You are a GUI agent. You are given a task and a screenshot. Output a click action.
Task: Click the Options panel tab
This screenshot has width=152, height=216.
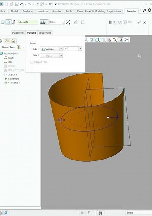point(31,33)
